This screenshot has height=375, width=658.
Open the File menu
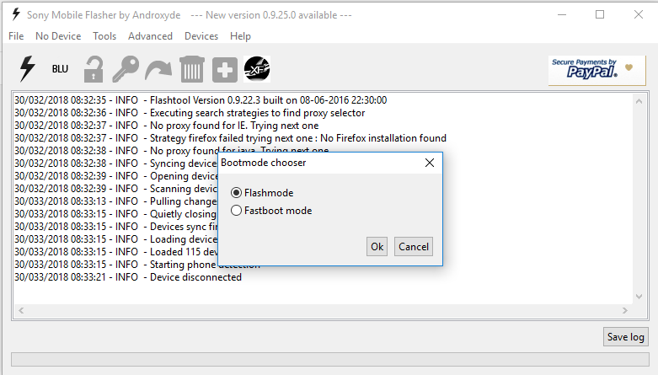tap(16, 36)
